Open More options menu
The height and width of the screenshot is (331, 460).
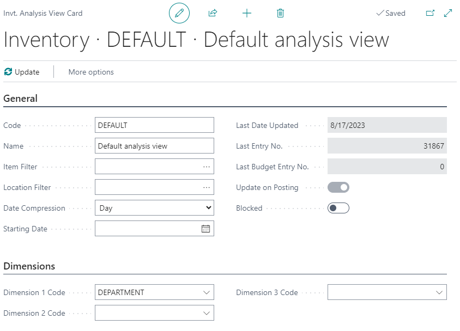click(x=91, y=72)
